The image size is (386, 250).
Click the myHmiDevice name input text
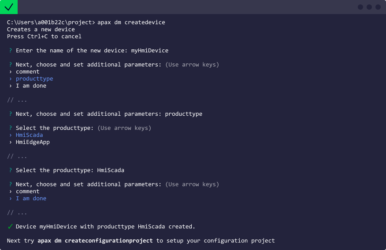[149, 51]
